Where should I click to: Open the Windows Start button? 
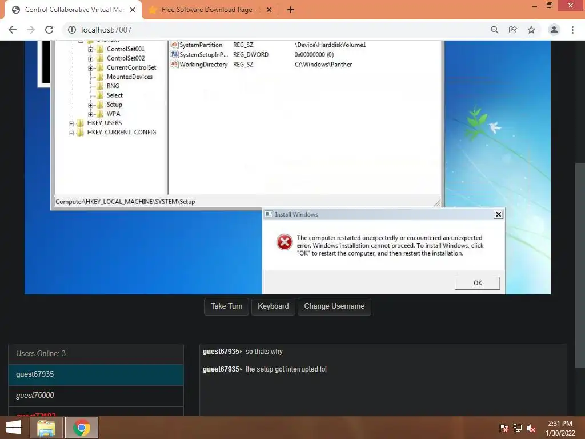click(14, 428)
